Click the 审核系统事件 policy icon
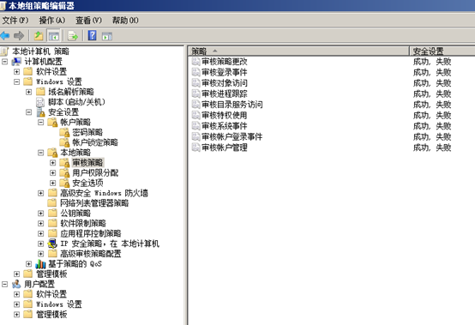Screen dimensions: 475x325 [196, 126]
